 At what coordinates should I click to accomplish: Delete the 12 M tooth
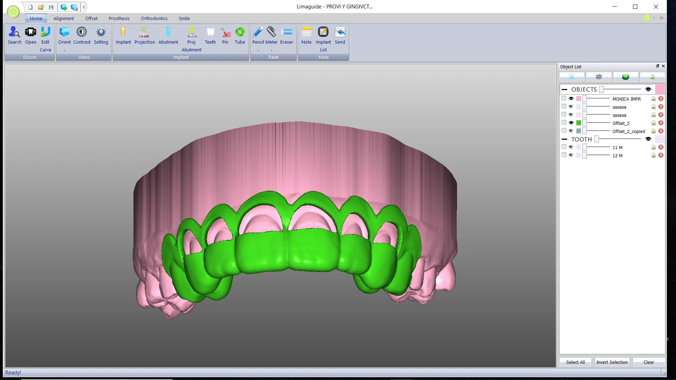[661, 156]
